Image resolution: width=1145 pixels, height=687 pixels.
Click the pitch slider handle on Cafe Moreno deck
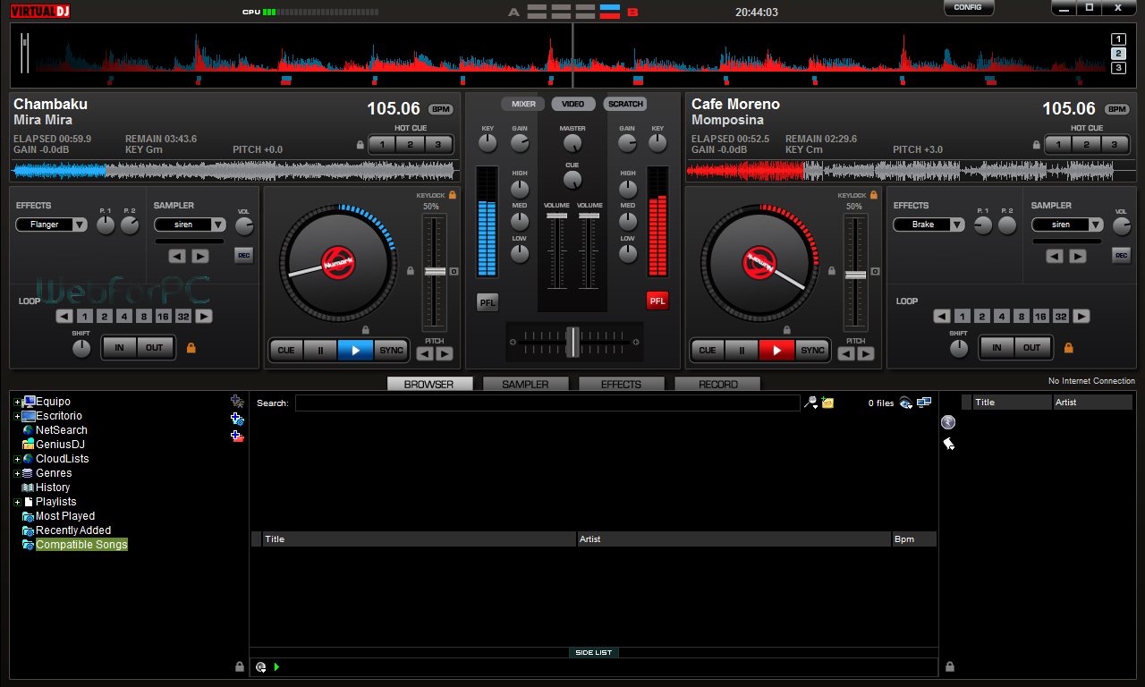(856, 275)
